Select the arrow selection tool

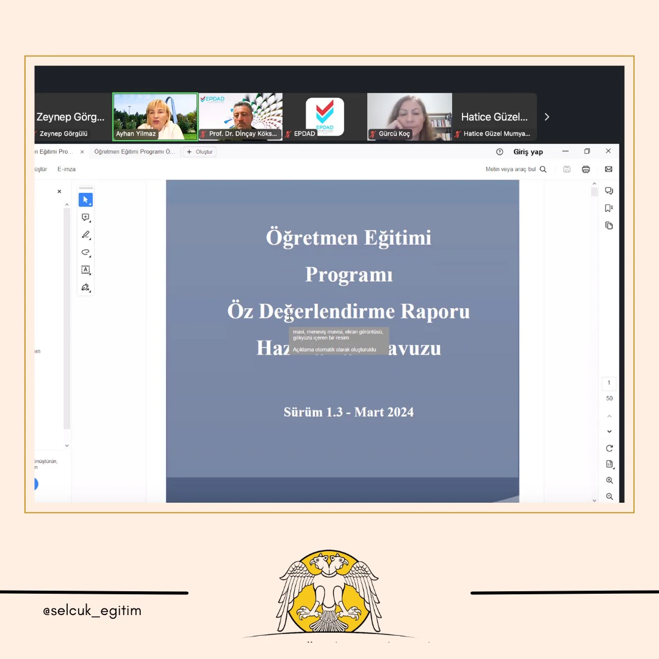coord(85,200)
